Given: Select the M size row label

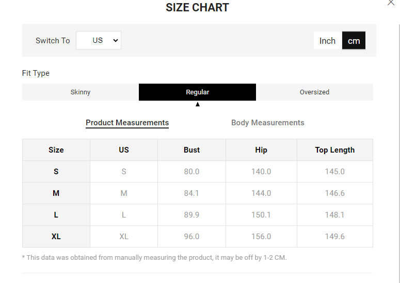Looking at the screenshot, I should [56, 193].
